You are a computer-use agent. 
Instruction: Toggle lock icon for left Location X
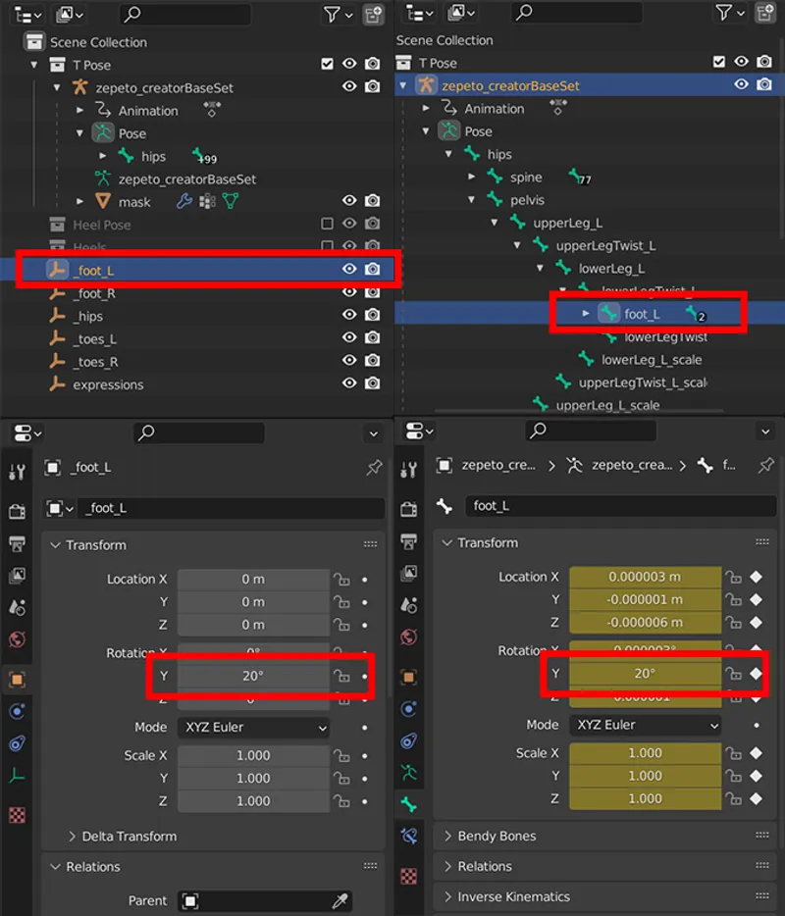point(340,580)
